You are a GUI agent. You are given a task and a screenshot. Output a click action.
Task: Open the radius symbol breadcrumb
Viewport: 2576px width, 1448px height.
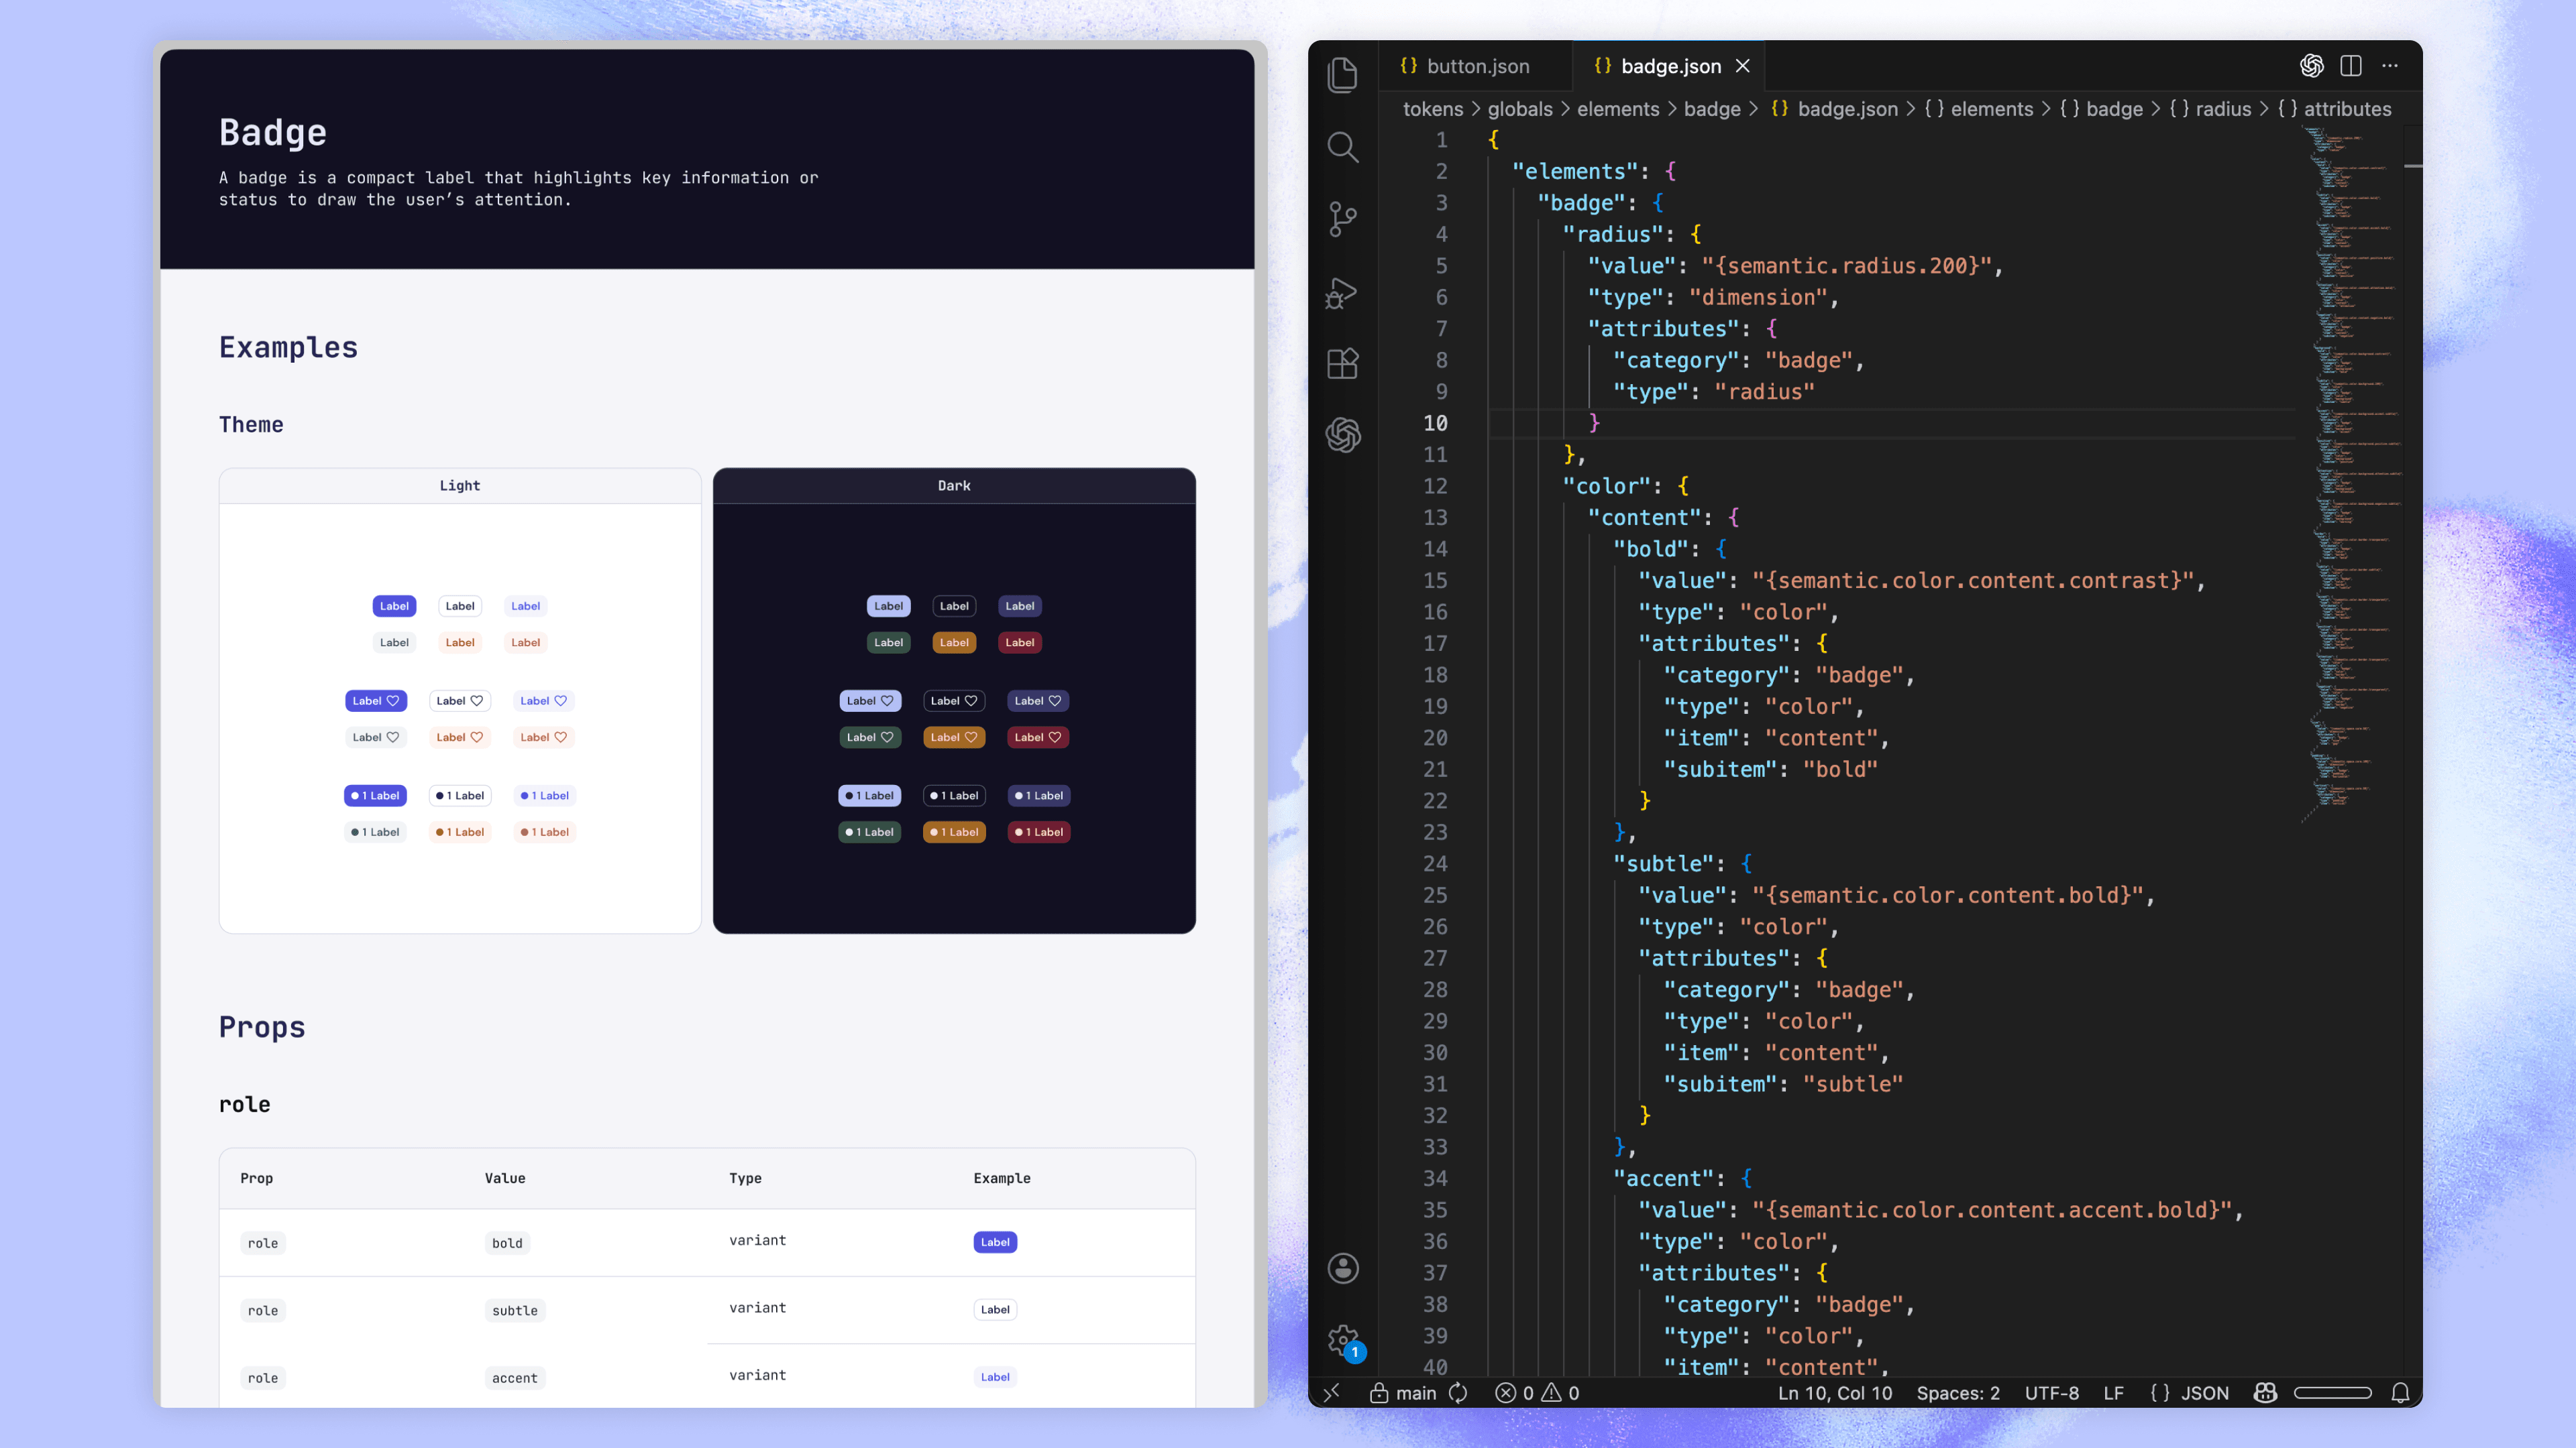[x=2222, y=109]
